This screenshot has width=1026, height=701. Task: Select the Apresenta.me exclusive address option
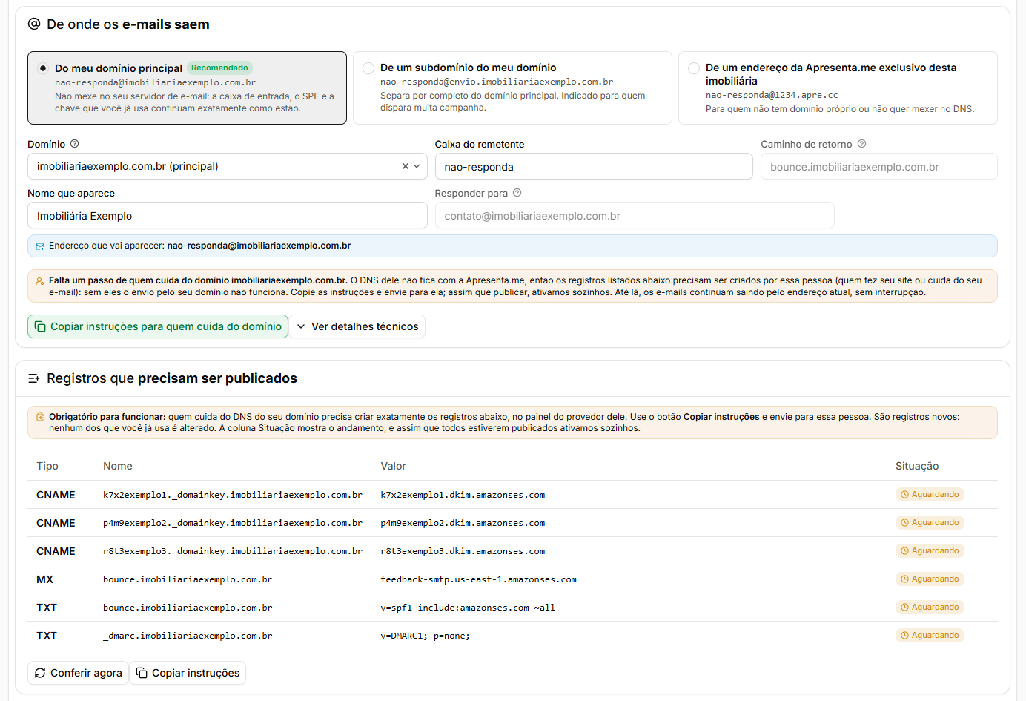838,88
